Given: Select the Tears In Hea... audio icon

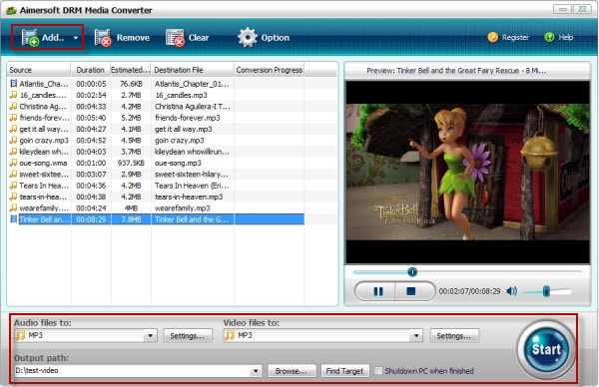Looking at the screenshot, I should [14, 186].
